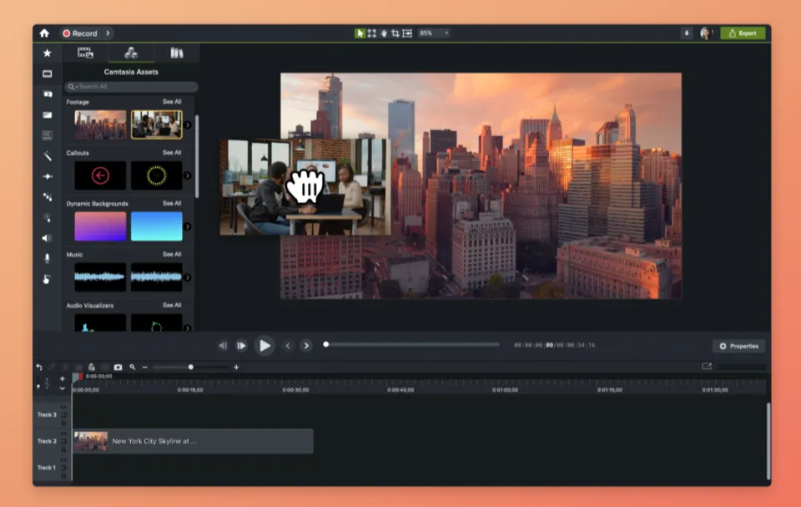Go to the Home screen icon
The height and width of the screenshot is (507, 801).
(x=44, y=33)
